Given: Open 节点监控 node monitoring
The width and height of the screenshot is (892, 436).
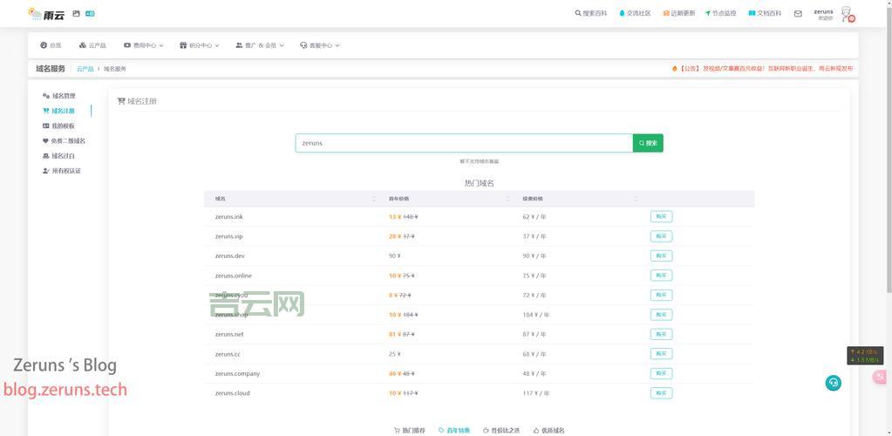Looking at the screenshot, I should tap(720, 14).
